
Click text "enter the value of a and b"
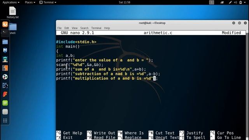[107, 60]
